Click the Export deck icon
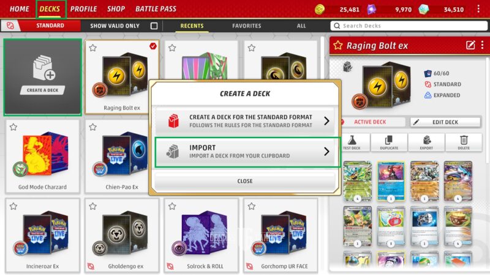Screen dimensions: 490x275 [426, 140]
